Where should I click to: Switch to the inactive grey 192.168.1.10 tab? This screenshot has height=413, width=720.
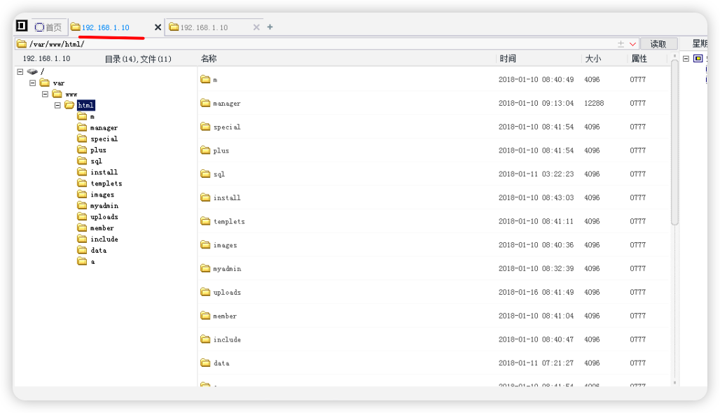click(204, 27)
